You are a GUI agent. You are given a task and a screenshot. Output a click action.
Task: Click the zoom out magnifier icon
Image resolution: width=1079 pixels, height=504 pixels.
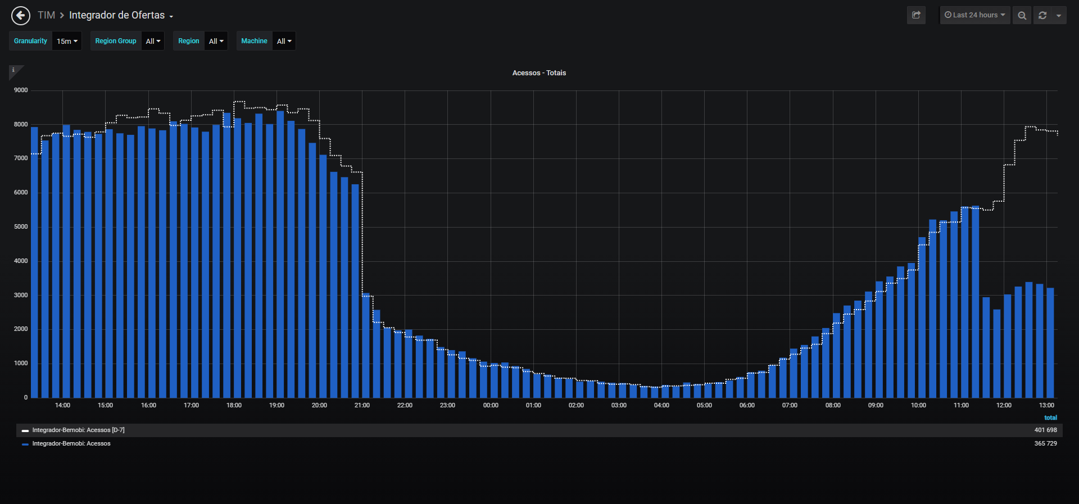(1022, 15)
